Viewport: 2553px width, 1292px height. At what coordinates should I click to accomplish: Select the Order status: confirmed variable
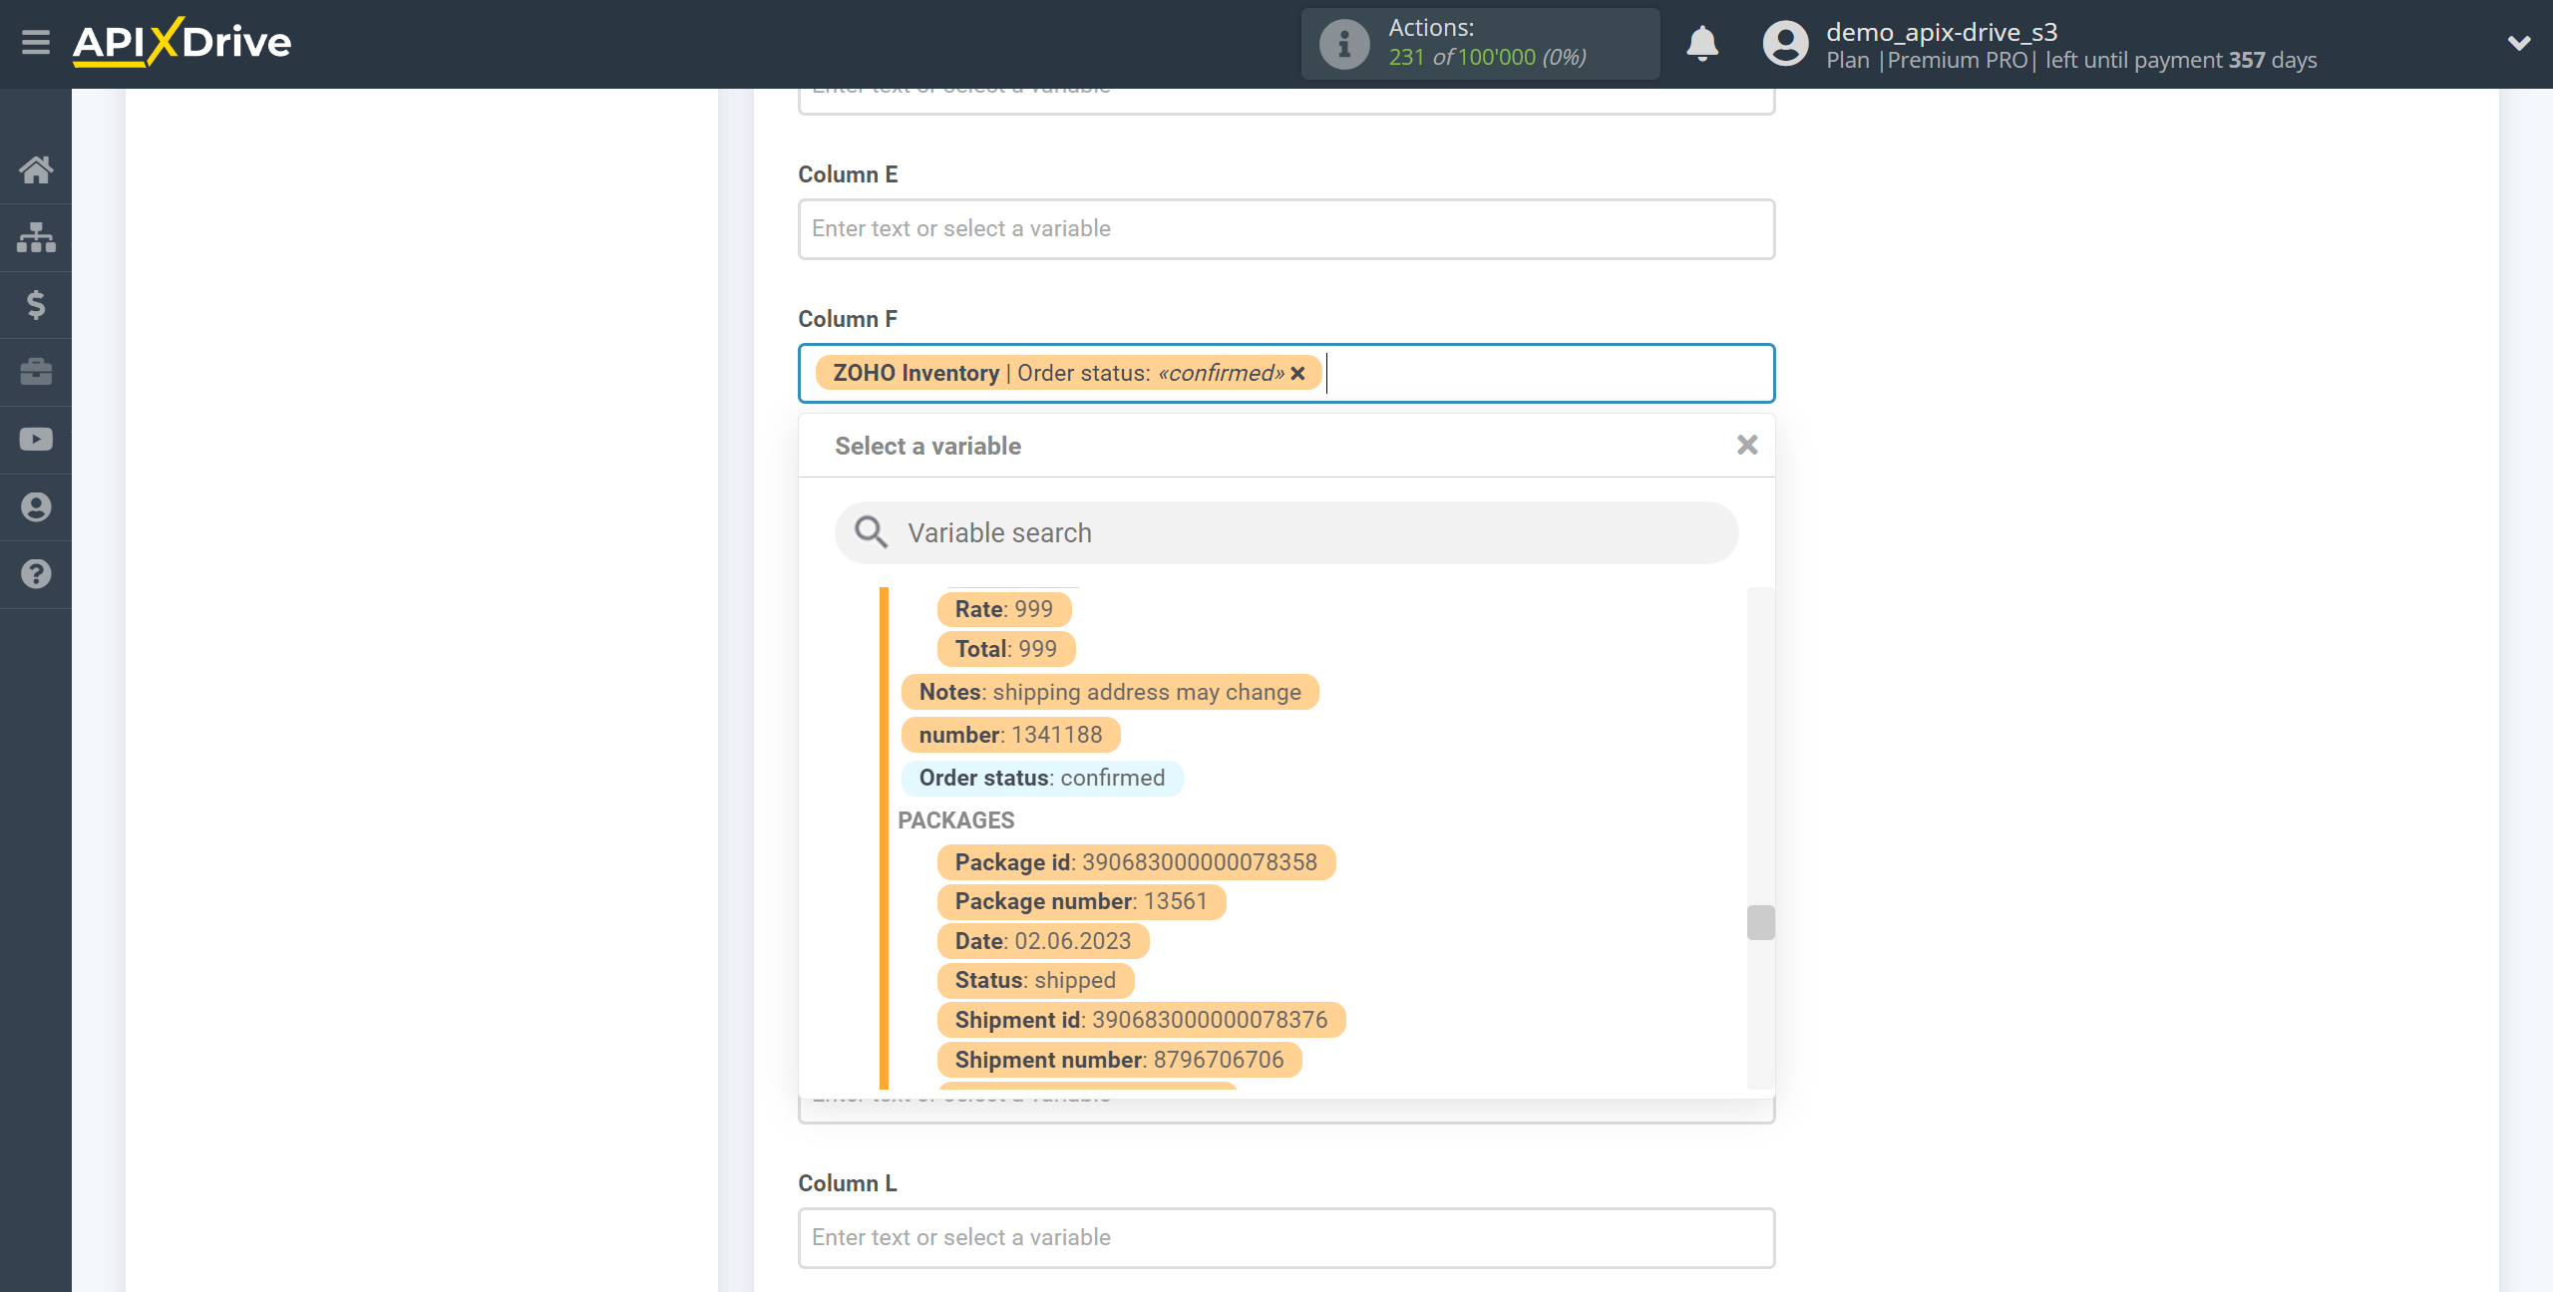[x=1042, y=778]
